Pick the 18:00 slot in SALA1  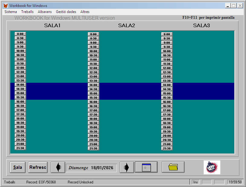click(20, 119)
